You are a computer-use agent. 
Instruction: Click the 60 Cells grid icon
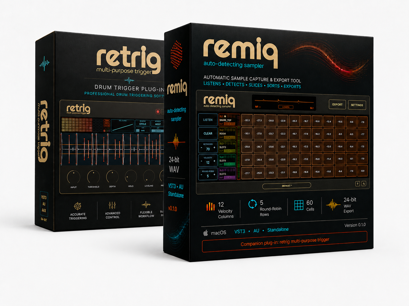299,205
